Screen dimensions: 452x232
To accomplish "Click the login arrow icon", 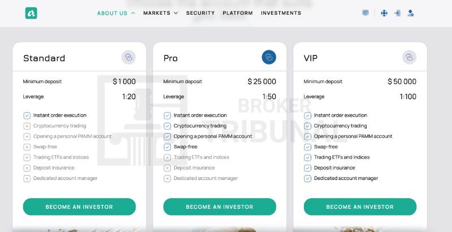I will (x=397, y=13).
